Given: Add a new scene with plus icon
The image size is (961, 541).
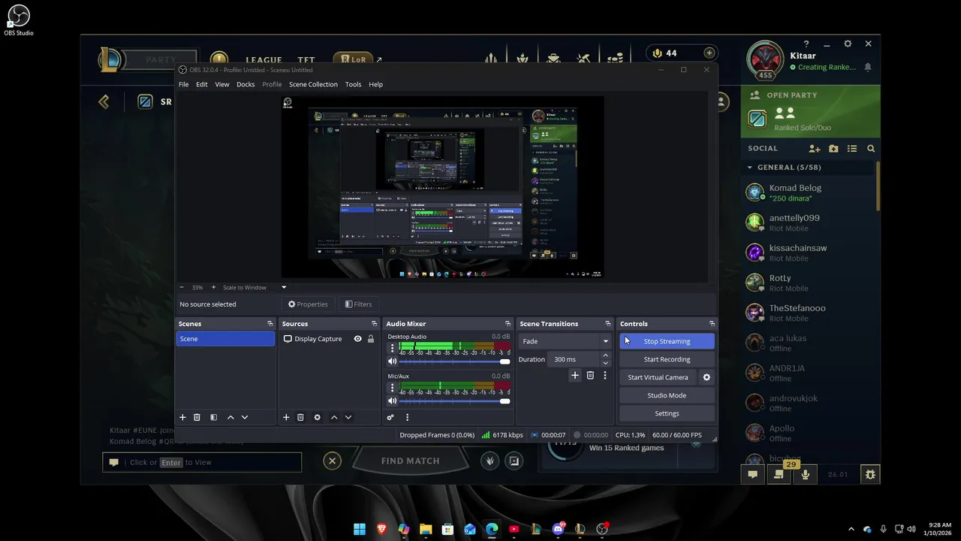Looking at the screenshot, I should click(x=182, y=417).
